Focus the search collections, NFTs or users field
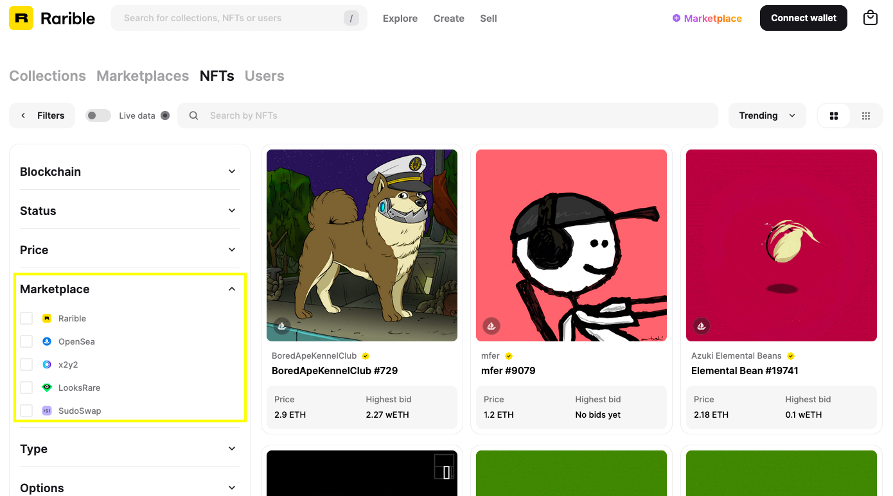Viewport: 893px width, 496px height. [239, 18]
